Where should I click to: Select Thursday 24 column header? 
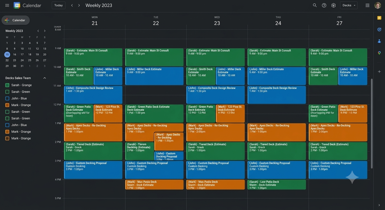(x=278, y=21)
